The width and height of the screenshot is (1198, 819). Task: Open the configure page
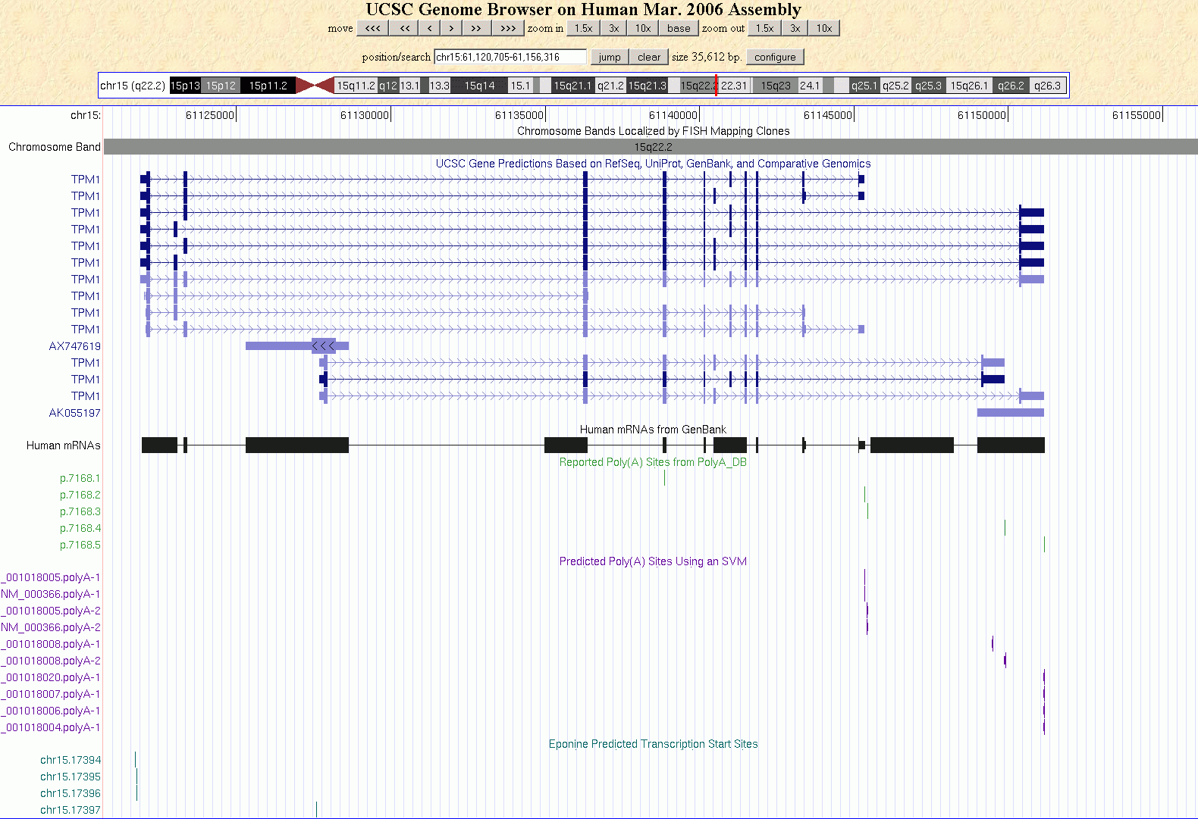775,57
